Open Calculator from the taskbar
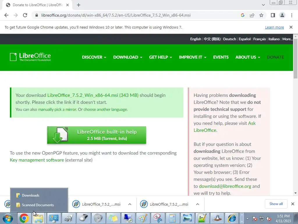 click(x=172, y=218)
